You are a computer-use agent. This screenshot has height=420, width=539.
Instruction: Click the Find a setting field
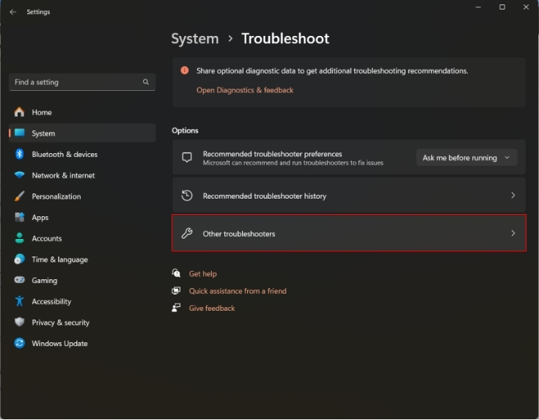(82, 82)
